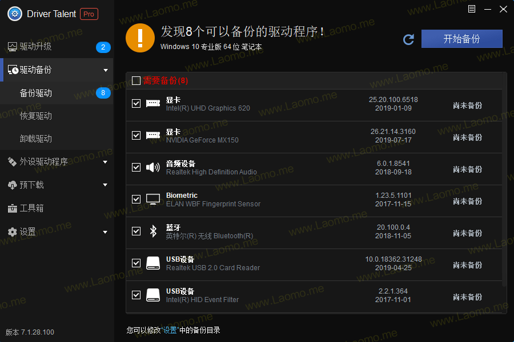Screen dimensions: 514x342
Task: Click the Bluetooth device icon
Action: coord(153,231)
